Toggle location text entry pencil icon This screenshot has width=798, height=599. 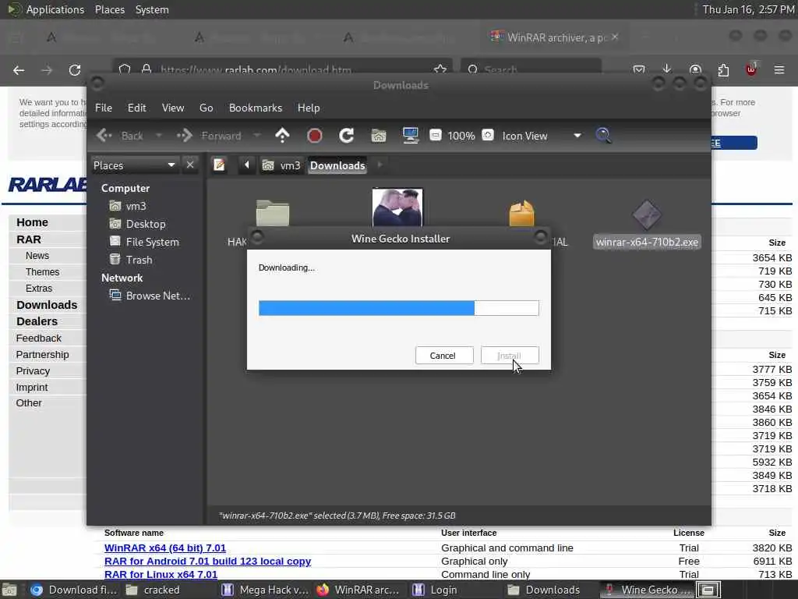(219, 165)
